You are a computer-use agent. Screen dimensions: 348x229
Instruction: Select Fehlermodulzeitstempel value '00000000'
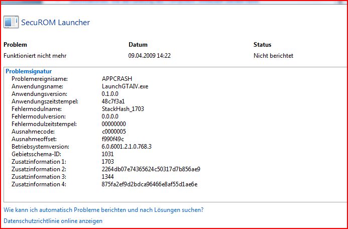point(114,124)
